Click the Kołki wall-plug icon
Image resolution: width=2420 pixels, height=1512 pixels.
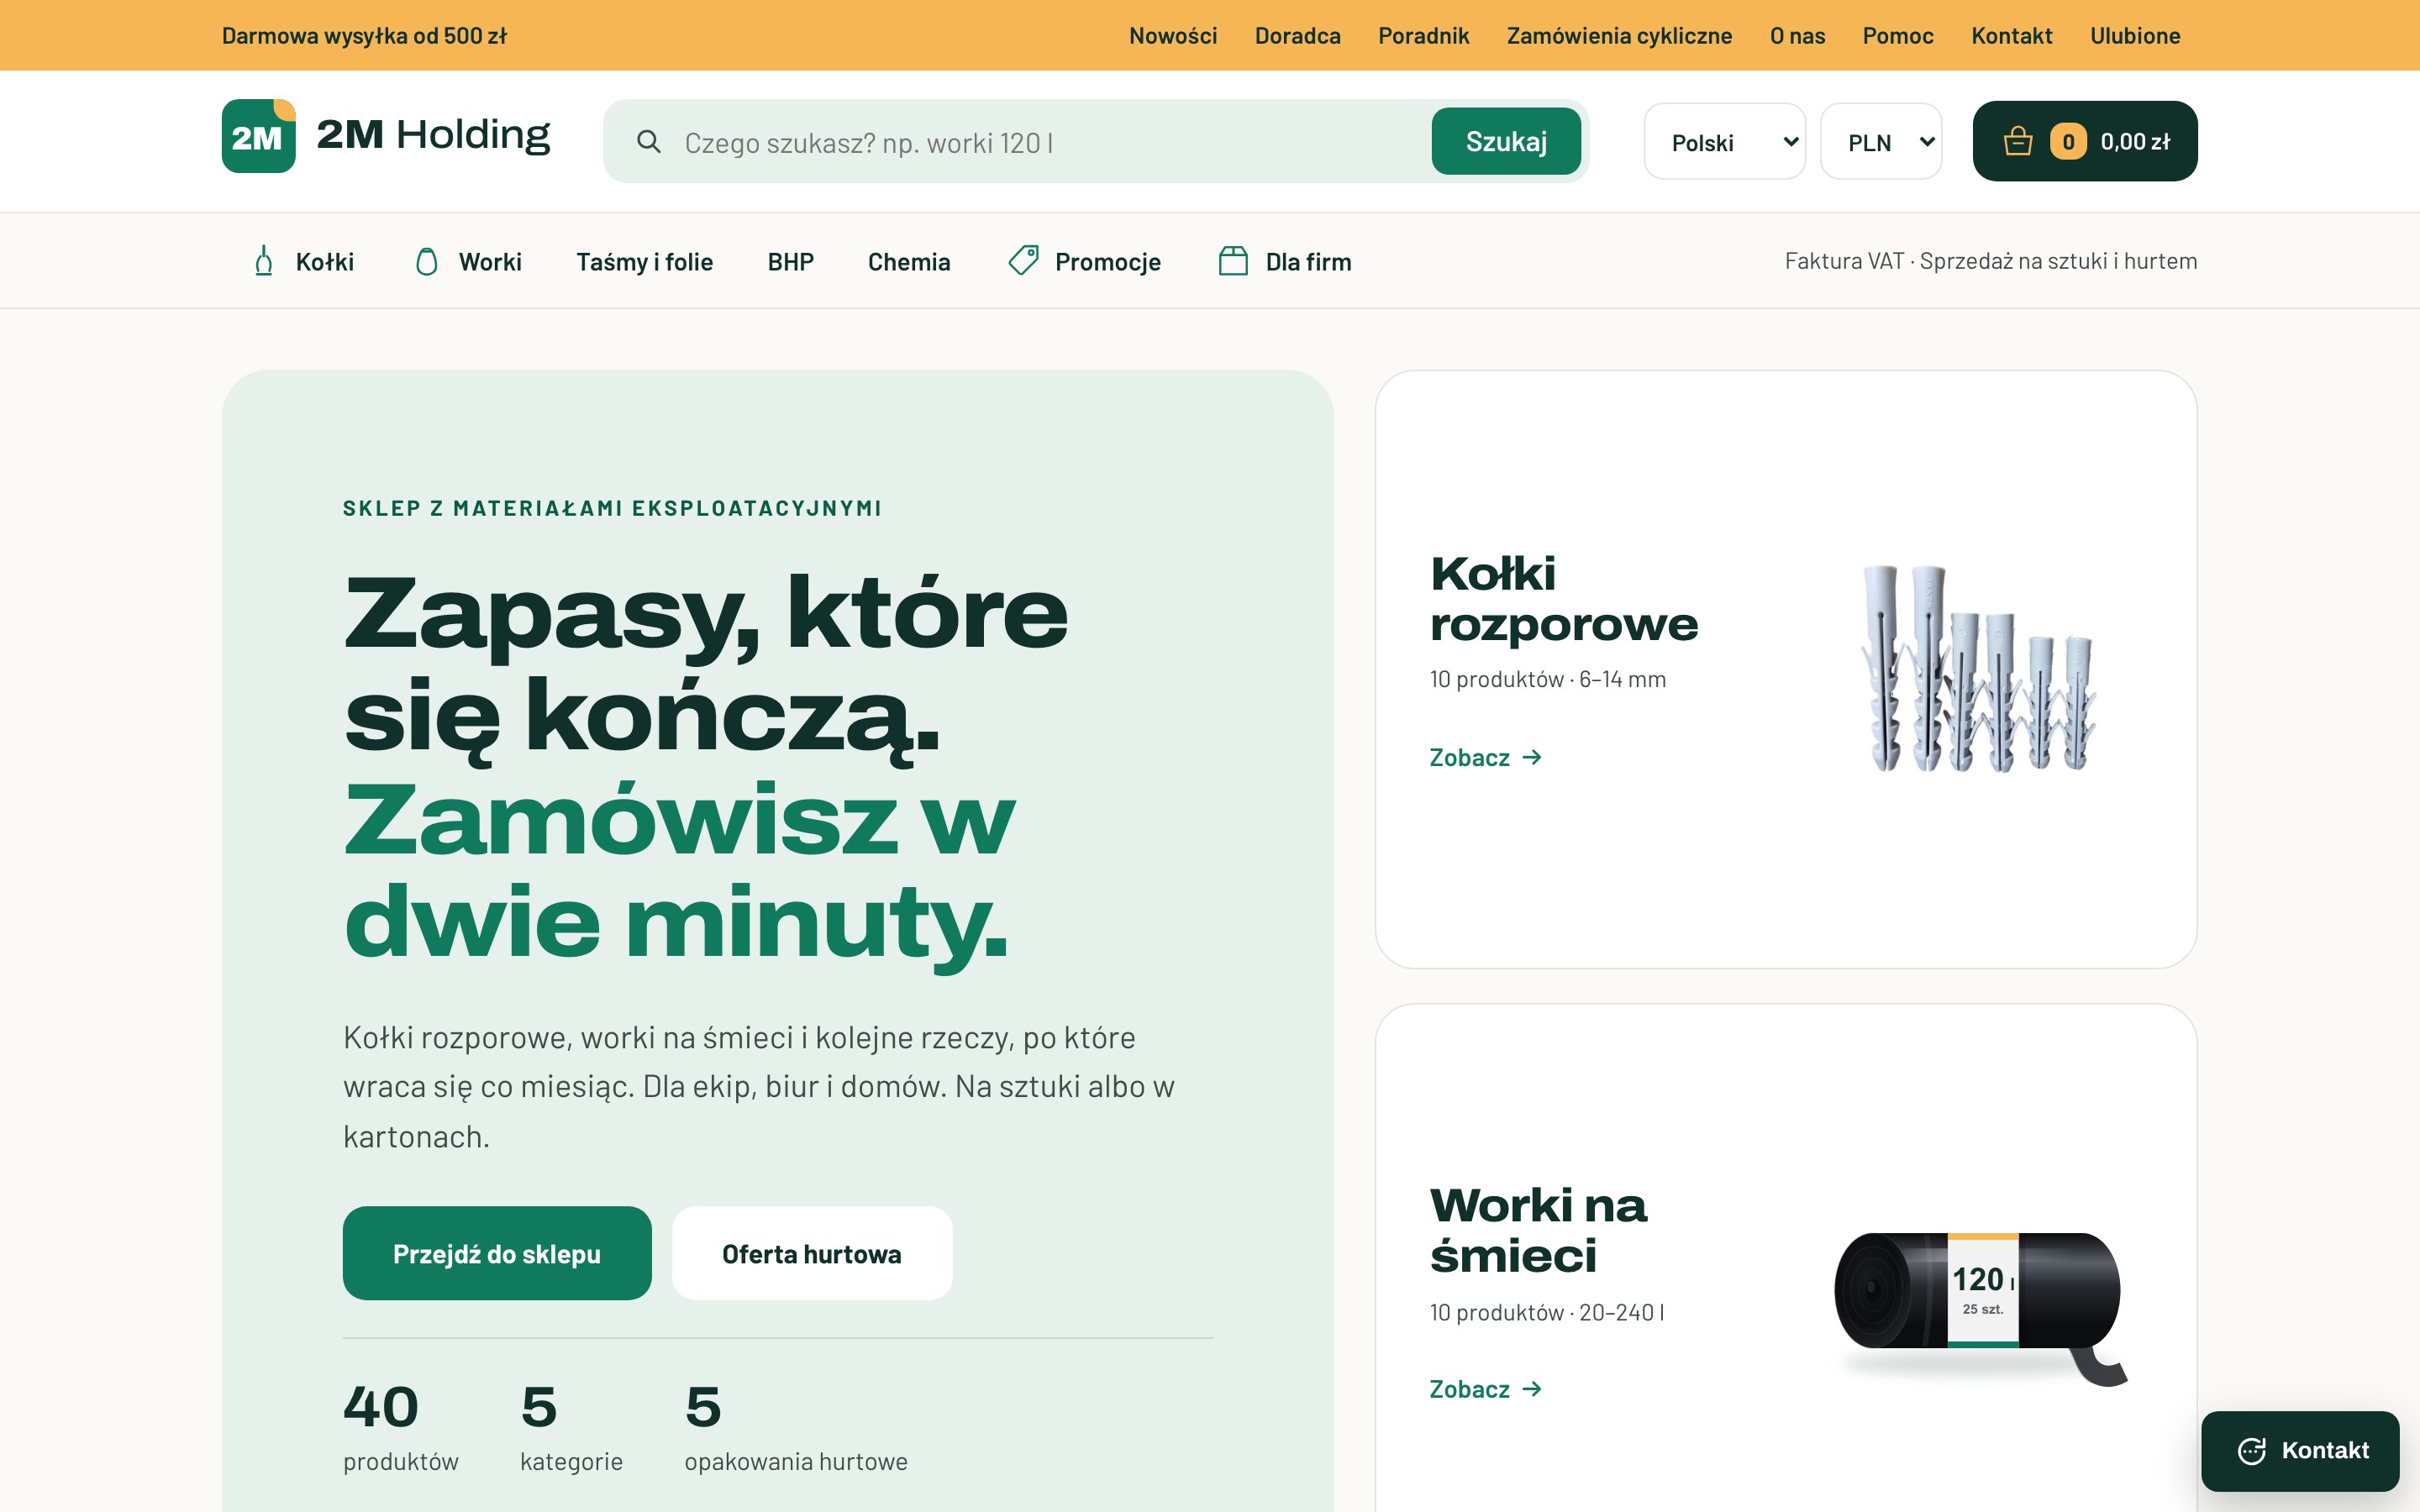(264, 261)
